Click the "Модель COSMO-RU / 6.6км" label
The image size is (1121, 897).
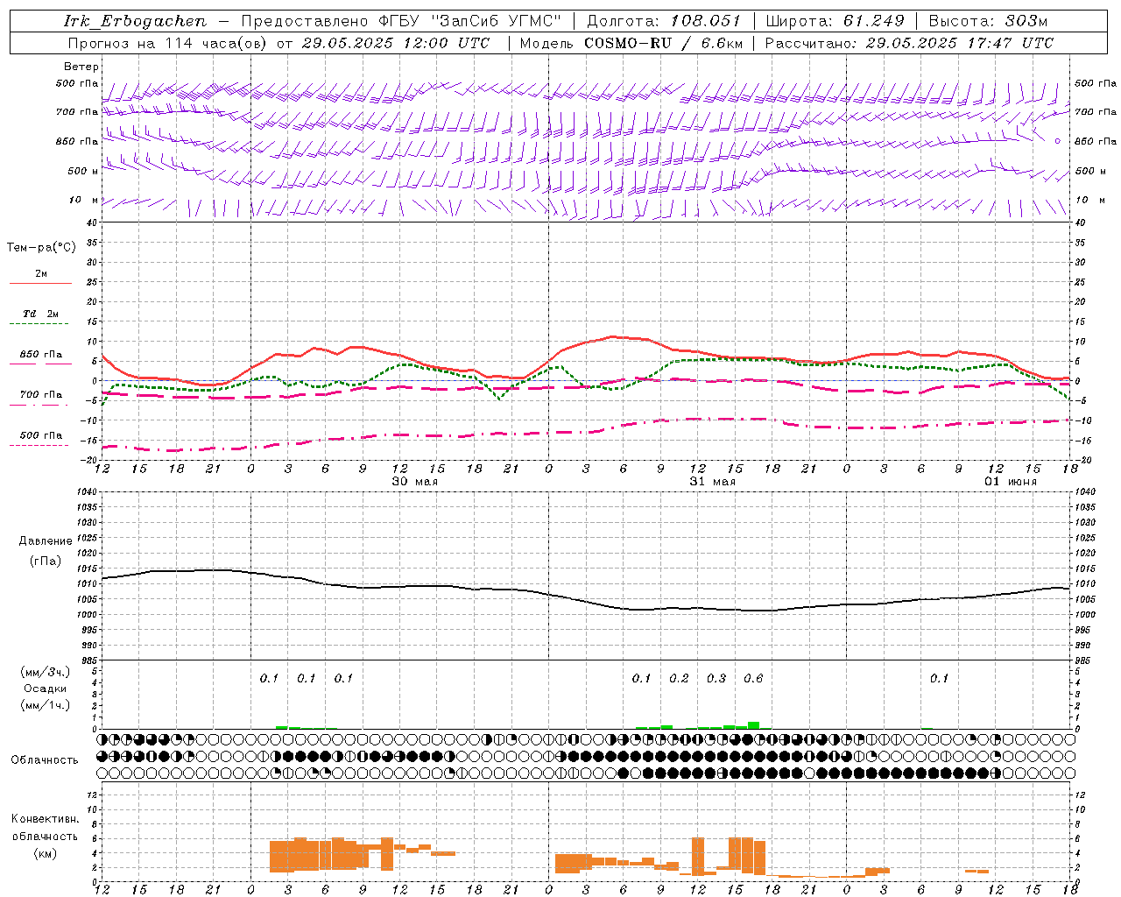click(x=631, y=43)
